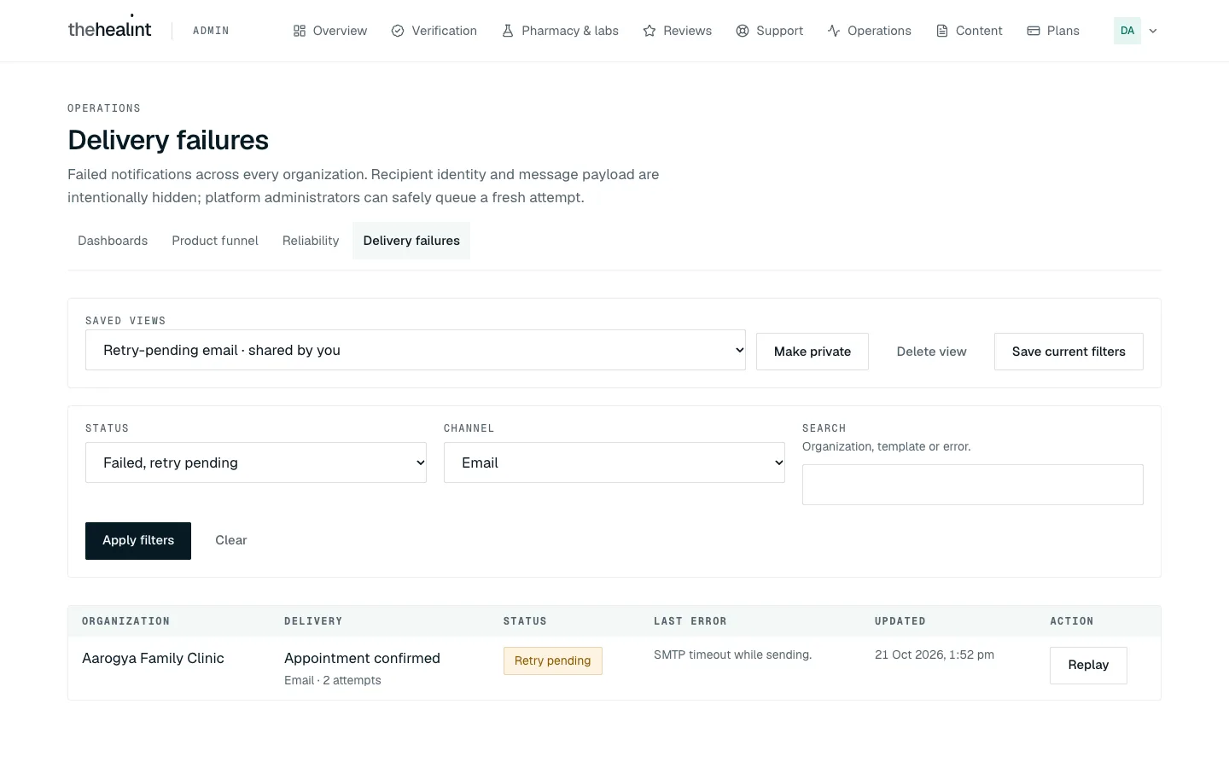
Task: Click the Email · 2 attempts text
Action: coord(333,681)
